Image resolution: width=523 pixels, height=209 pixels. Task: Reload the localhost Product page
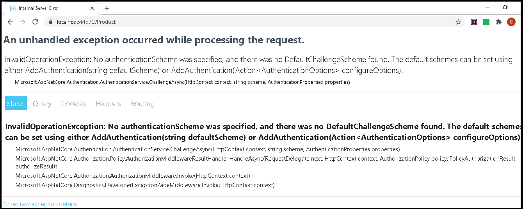(x=35, y=22)
